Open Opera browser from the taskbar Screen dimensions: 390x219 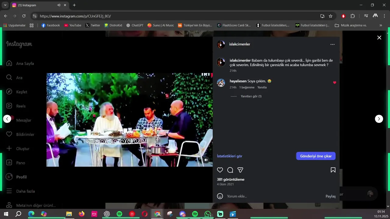(145, 214)
